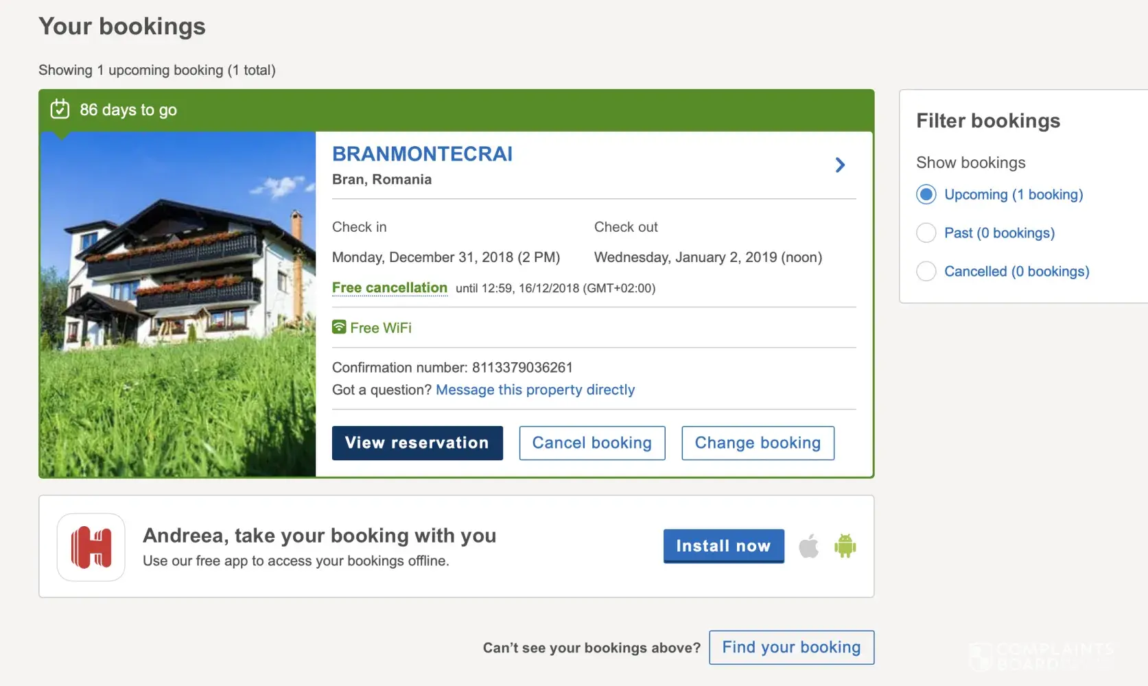This screenshot has height=686, width=1148.
Task: Open the BRANMONTECRAI property title link
Action: 422,154
